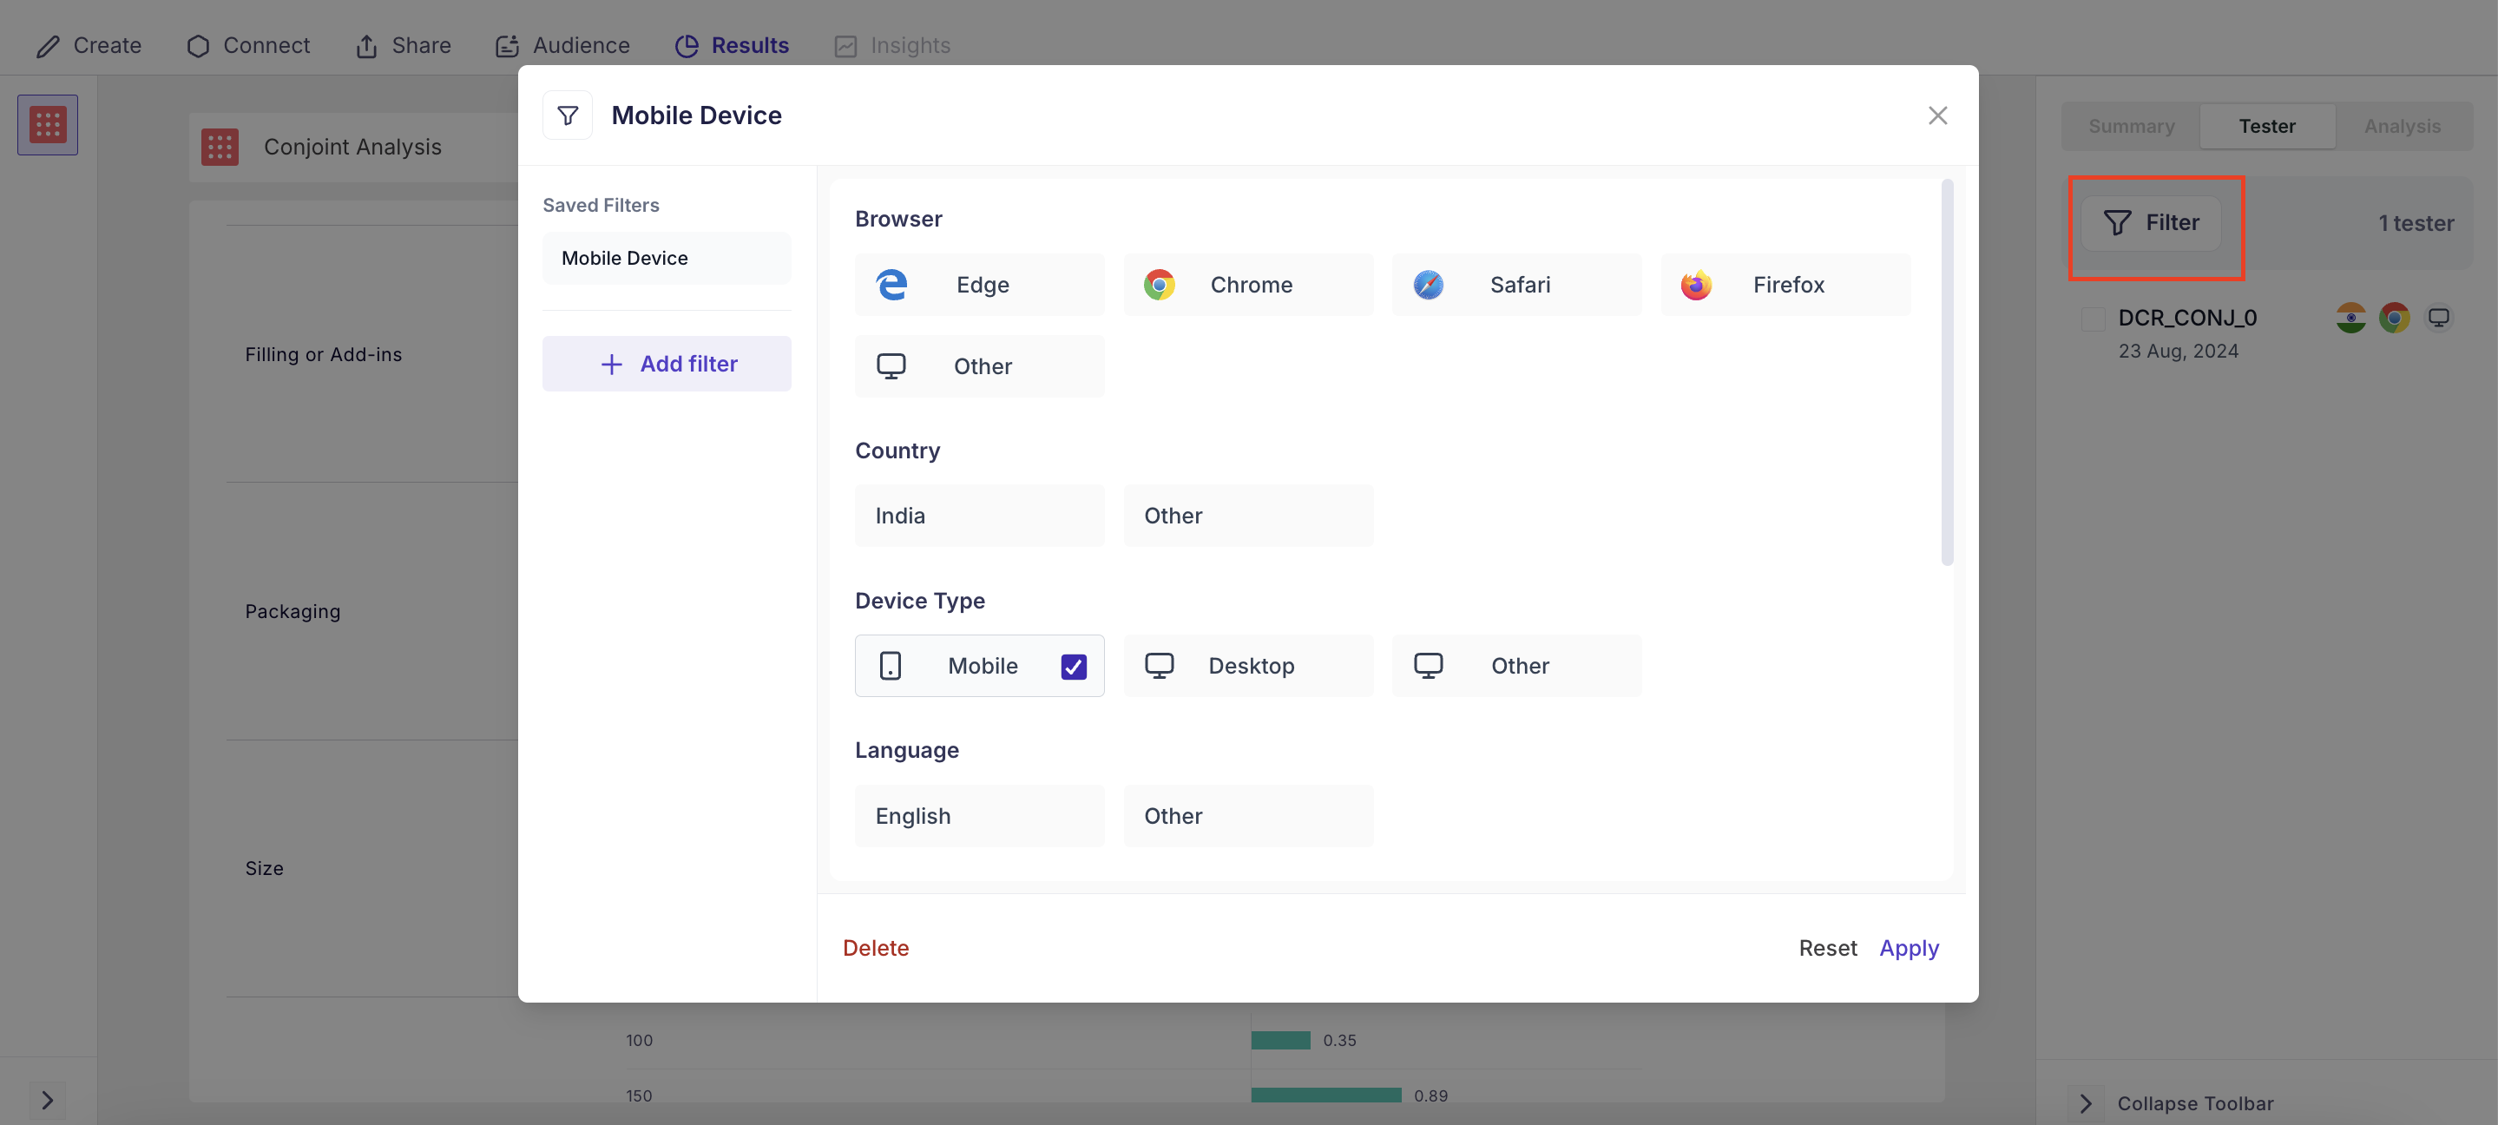Click the '1 tester' count text
Viewport: 2498px width, 1125px height.
point(2416,223)
